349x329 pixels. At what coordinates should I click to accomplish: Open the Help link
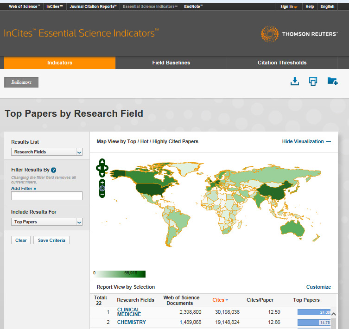[x=310, y=6]
